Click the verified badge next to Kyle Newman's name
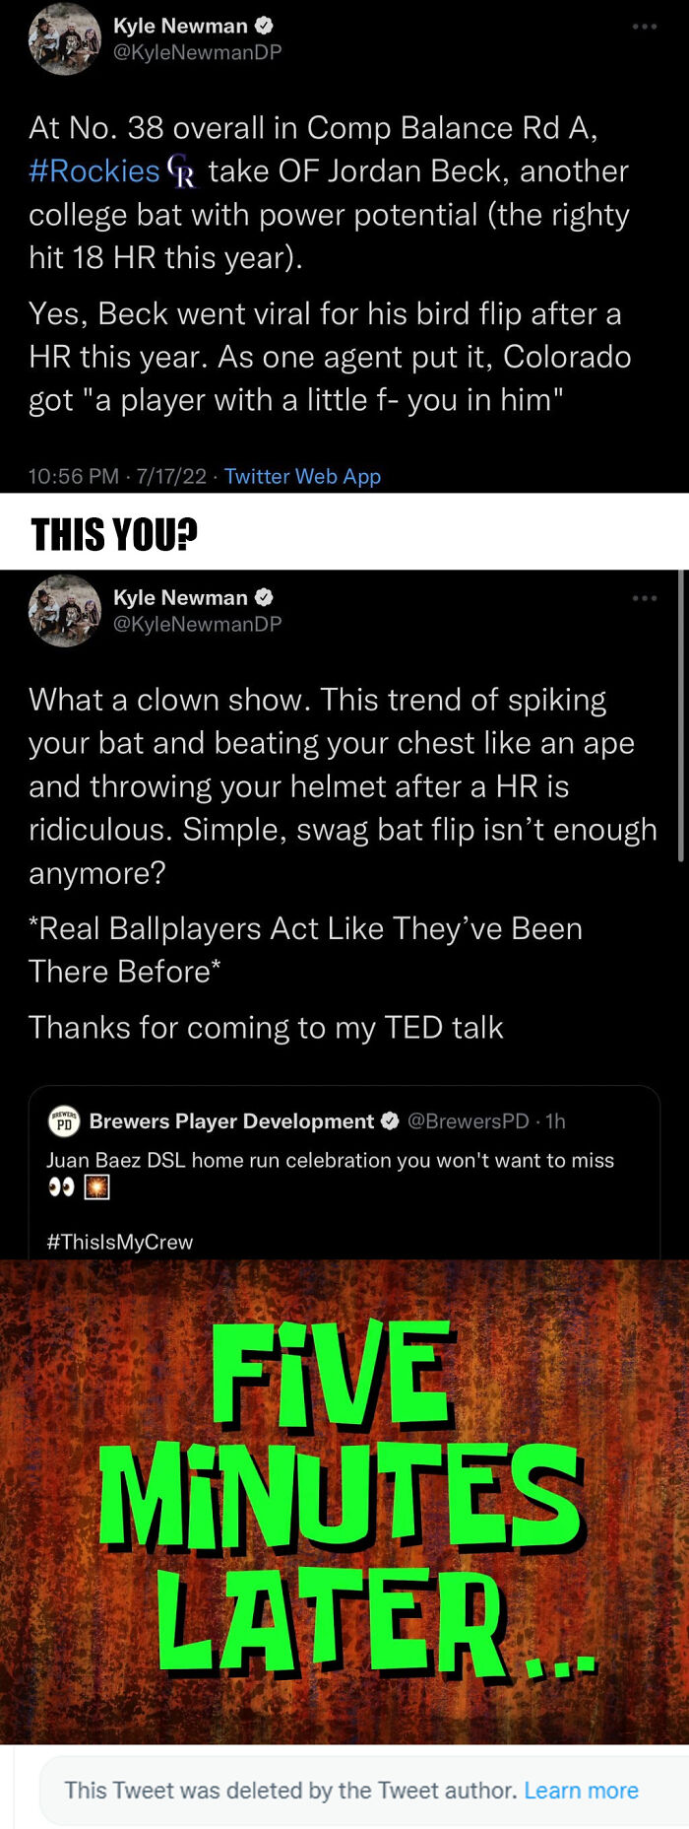689x1829 pixels. (x=264, y=26)
